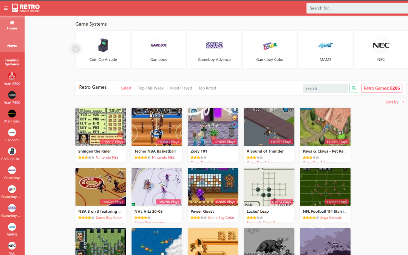Focus the top Search for... field
The image size is (408, 255).
(357, 8)
